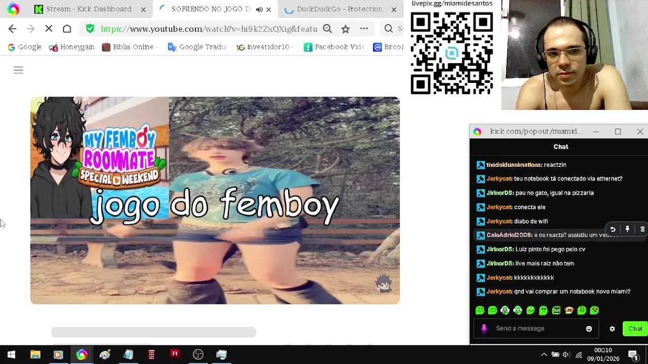Screen dimensions: 648x364
Task: Click the jogo do femboy video player
Action: click(215, 200)
